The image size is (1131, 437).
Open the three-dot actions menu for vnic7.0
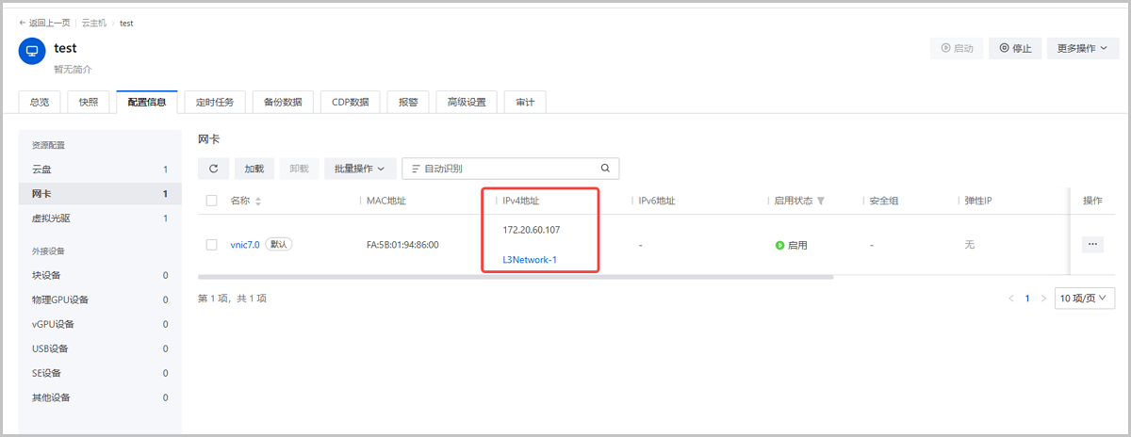click(x=1092, y=244)
